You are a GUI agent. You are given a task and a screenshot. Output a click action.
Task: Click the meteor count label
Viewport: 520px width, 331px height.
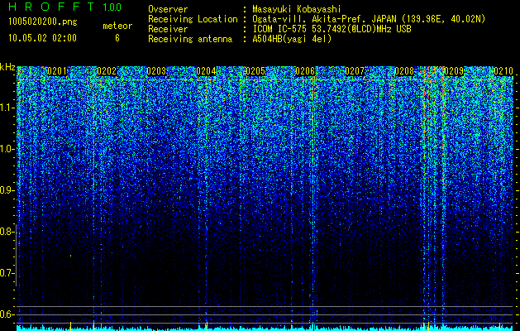[117, 26]
